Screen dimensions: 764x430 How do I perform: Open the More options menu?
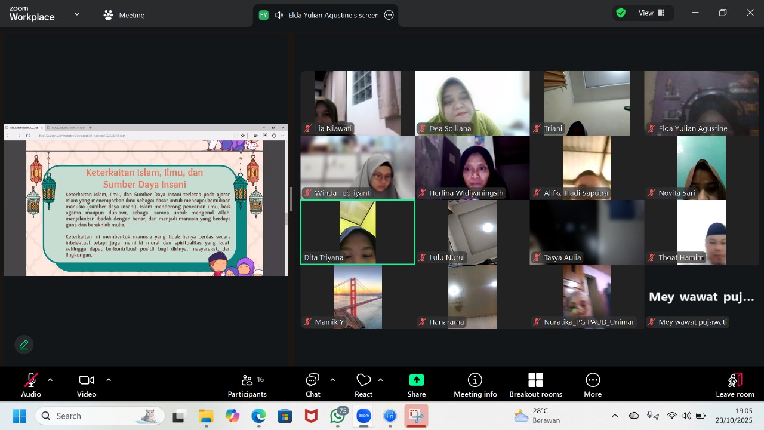point(593,385)
